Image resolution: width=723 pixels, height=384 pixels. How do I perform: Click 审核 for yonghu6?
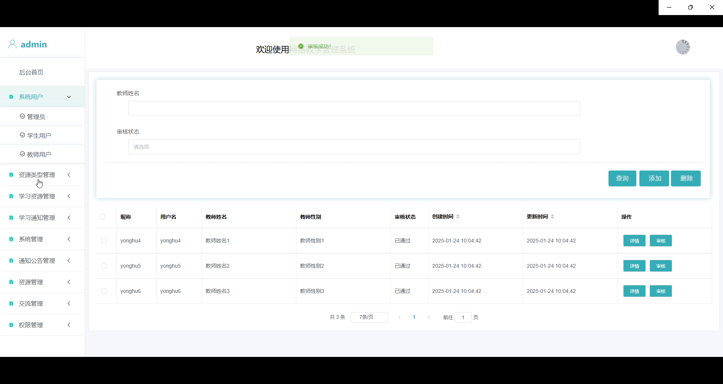[660, 291]
